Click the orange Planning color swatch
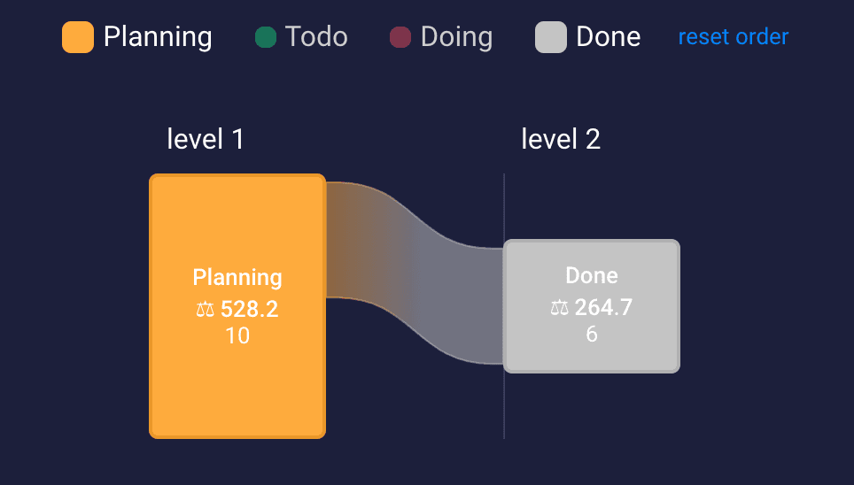This screenshot has height=485, width=854. [x=78, y=37]
